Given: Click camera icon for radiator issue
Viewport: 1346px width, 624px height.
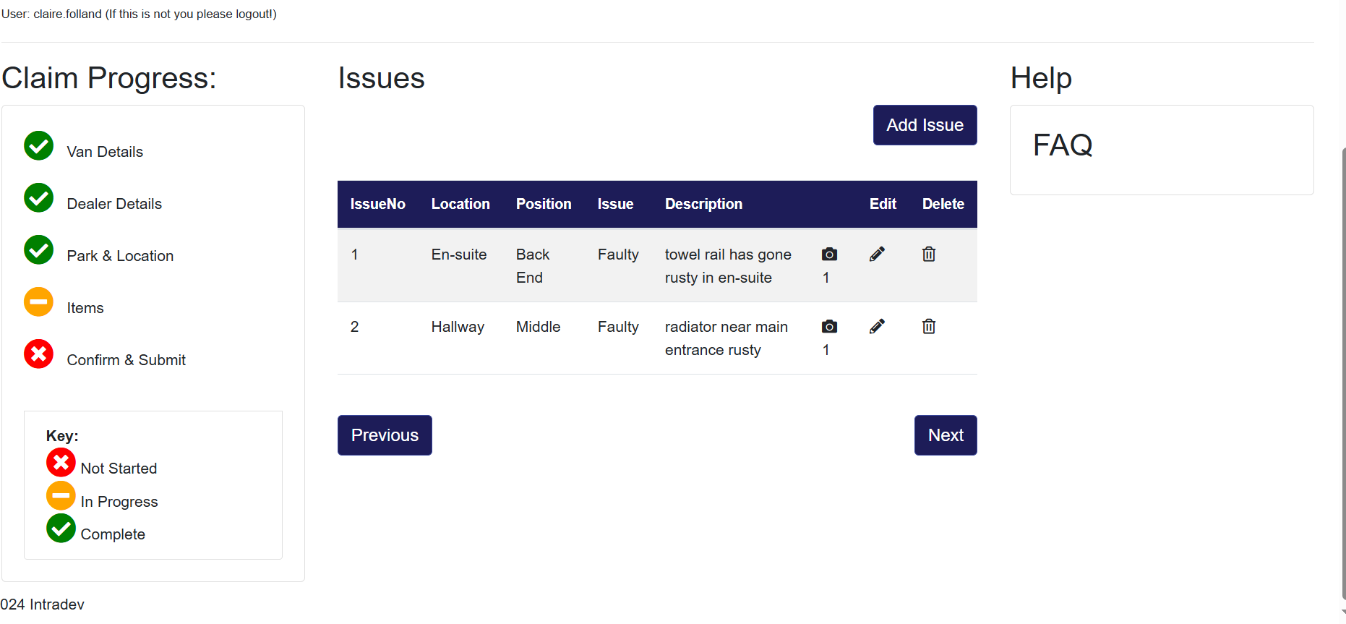Looking at the screenshot, I should [x=829, y=327].
